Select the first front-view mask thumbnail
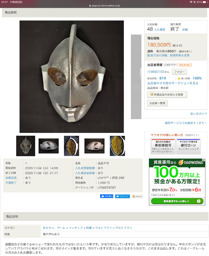 pyautogui.click(x=26, y=146)
